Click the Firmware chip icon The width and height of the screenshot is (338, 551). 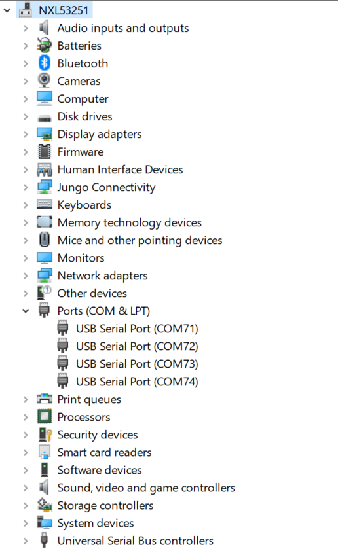[x=45, y=152]
